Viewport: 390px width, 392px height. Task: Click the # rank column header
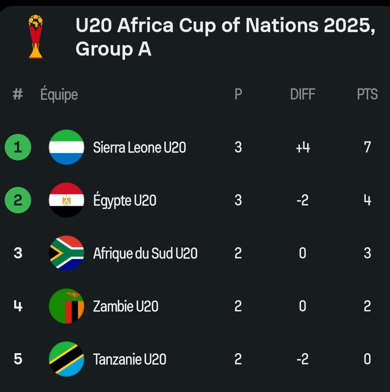pos(18,94)
